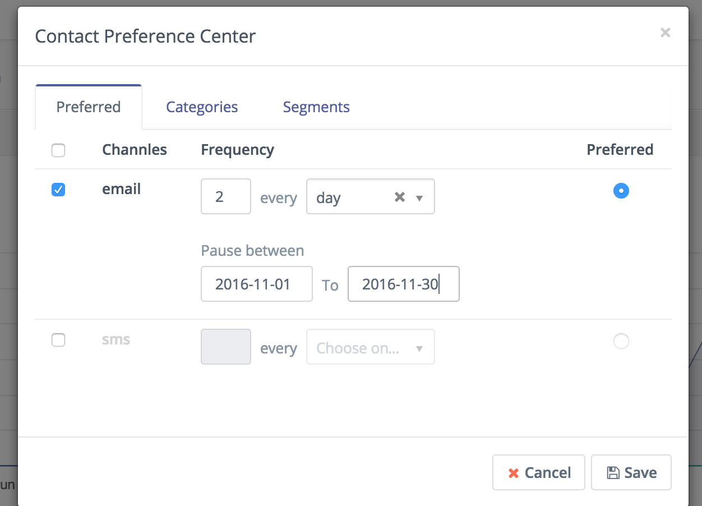Expand the day frequency dropdown arrow
702x506 pixels.
point(419,198)
